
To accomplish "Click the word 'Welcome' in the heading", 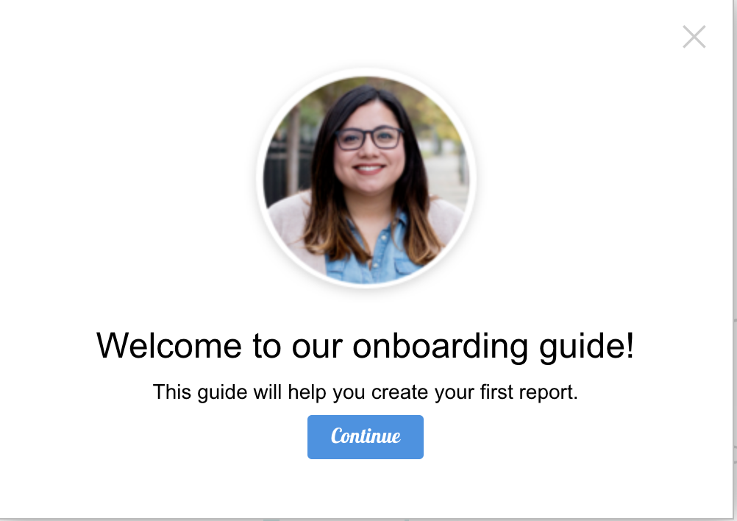I will click(x=168, y=346).
